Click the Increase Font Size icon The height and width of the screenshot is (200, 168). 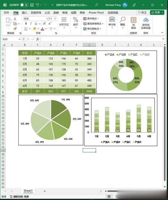coord(45,24)
